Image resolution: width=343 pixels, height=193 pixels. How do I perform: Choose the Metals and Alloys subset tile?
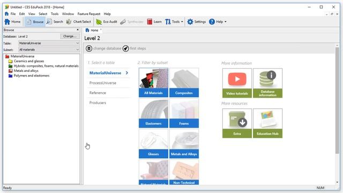184,144
